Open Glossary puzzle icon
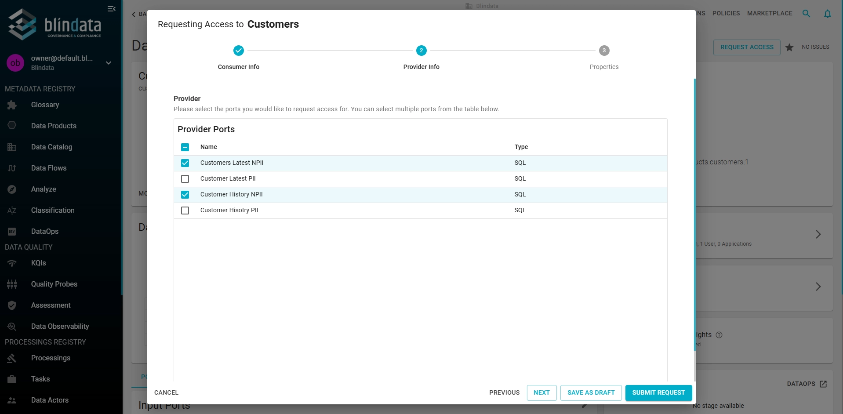The width and height of the screenshot is (843, 414). [12, 105]
